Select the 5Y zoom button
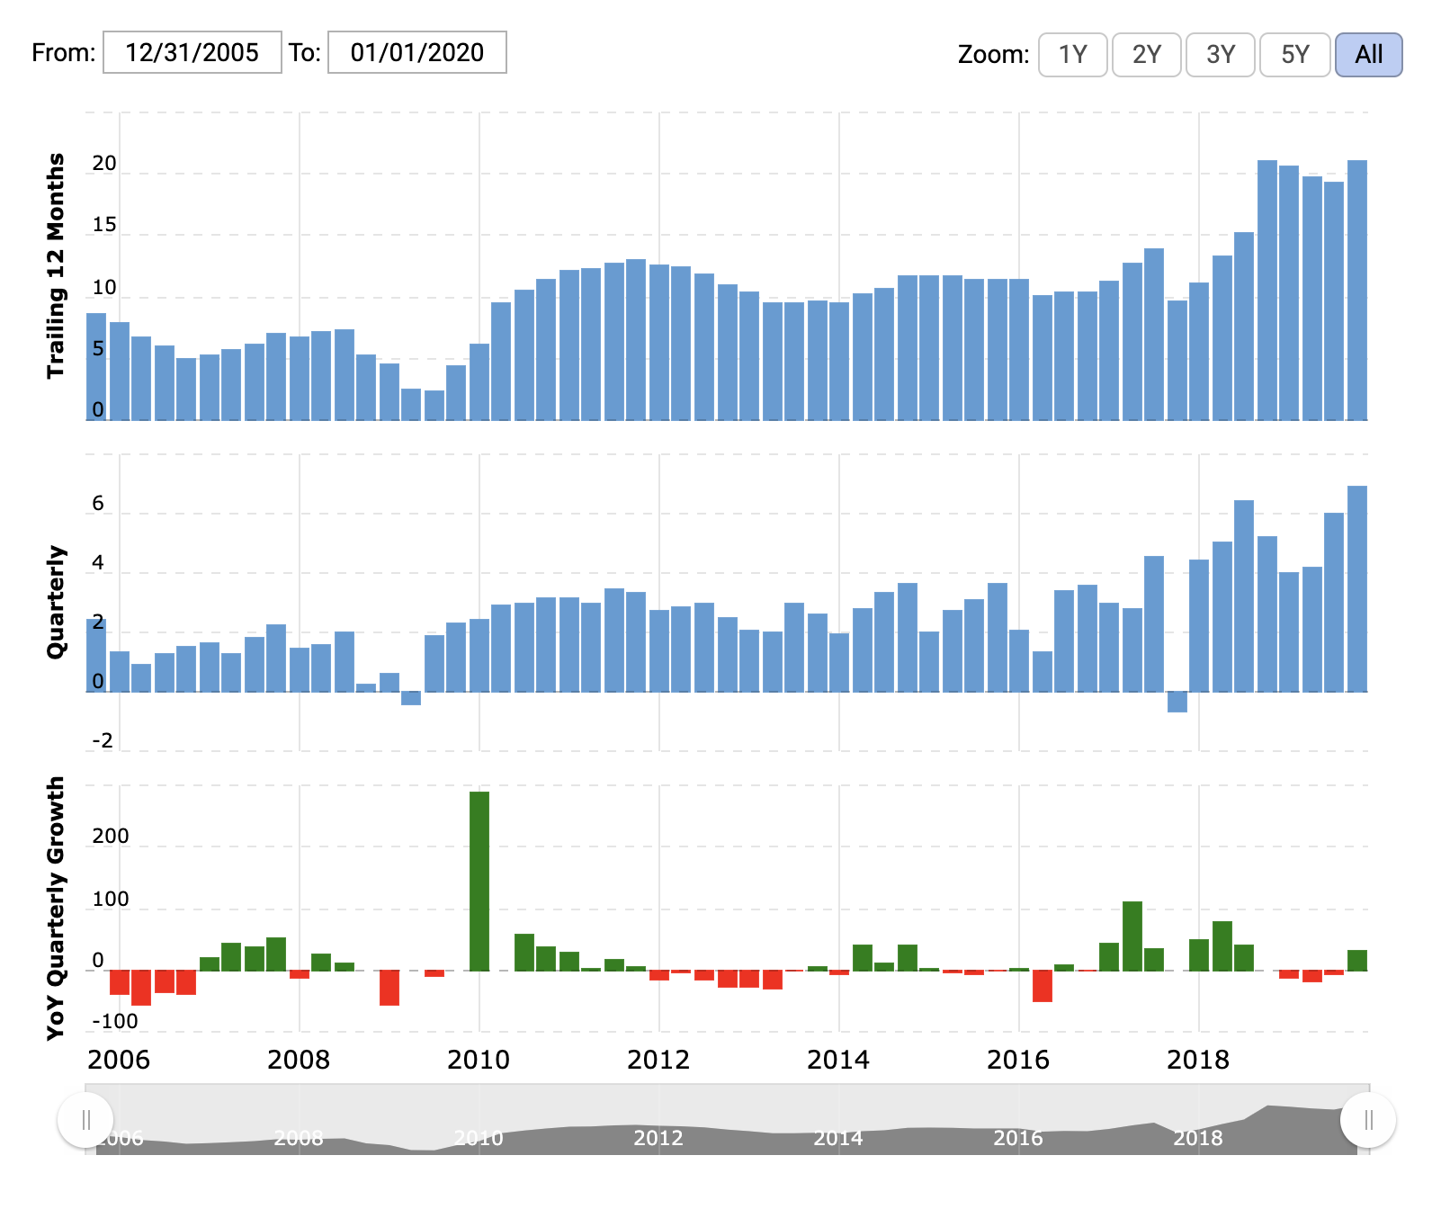This screenshot has height=1227, width=1441. (1295, 55)
